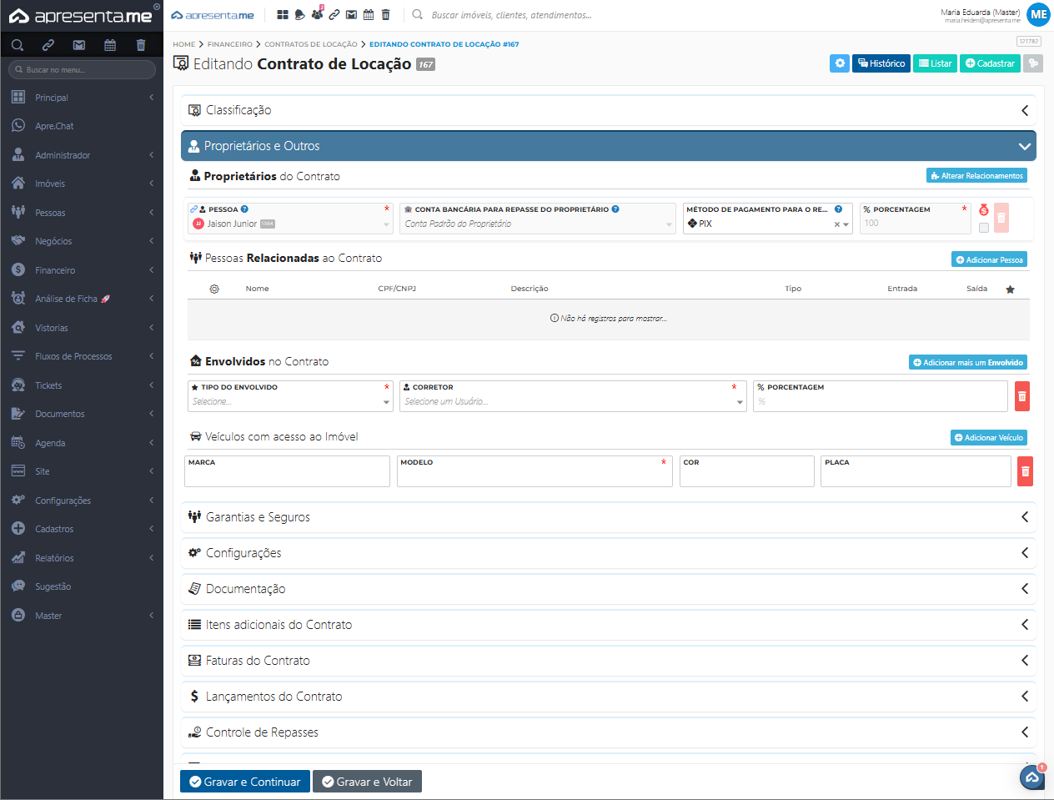Click the help icon beside Pessoa label
Screen dimensions: 1054x800
(244, 209)
